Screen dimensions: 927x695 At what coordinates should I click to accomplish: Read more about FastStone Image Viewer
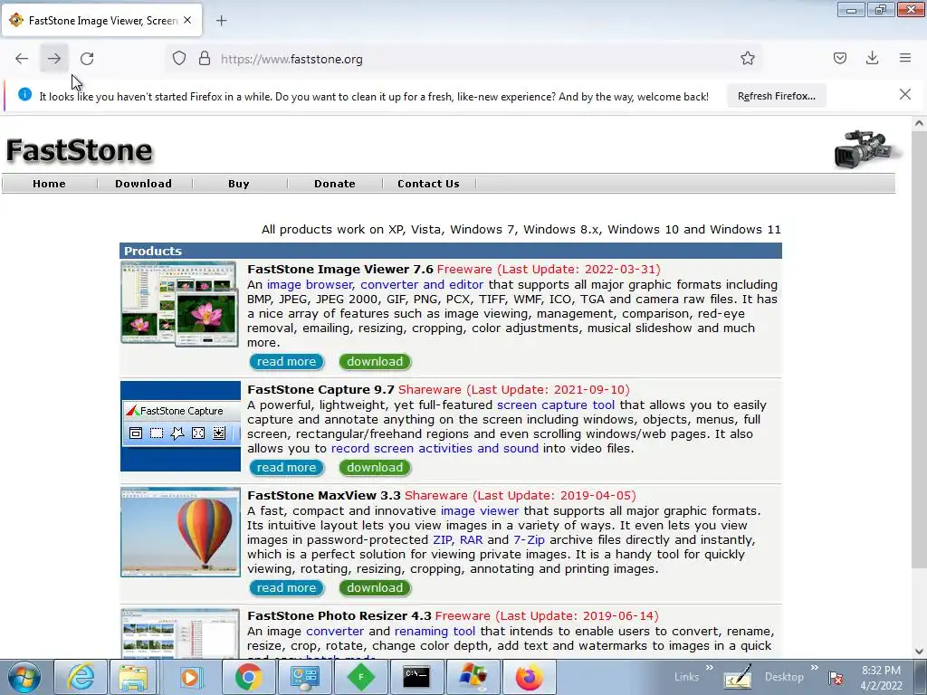click(x=287, y=362)
